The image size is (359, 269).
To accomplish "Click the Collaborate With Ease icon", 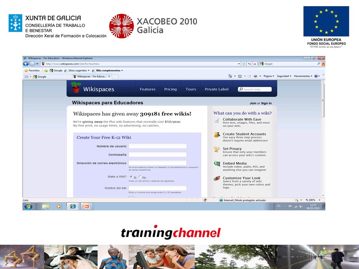I will [217, 120].
